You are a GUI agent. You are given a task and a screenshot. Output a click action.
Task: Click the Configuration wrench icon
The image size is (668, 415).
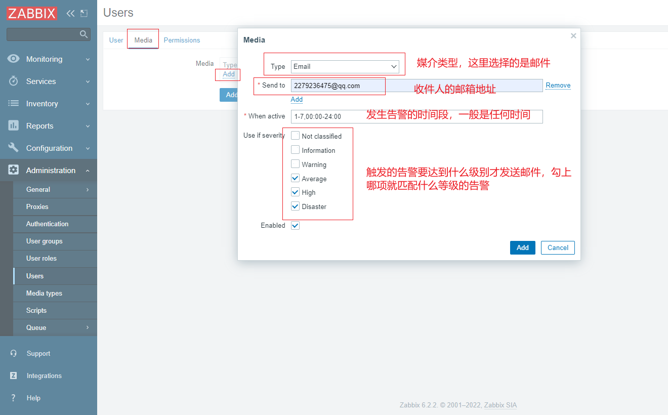[14, 148]
